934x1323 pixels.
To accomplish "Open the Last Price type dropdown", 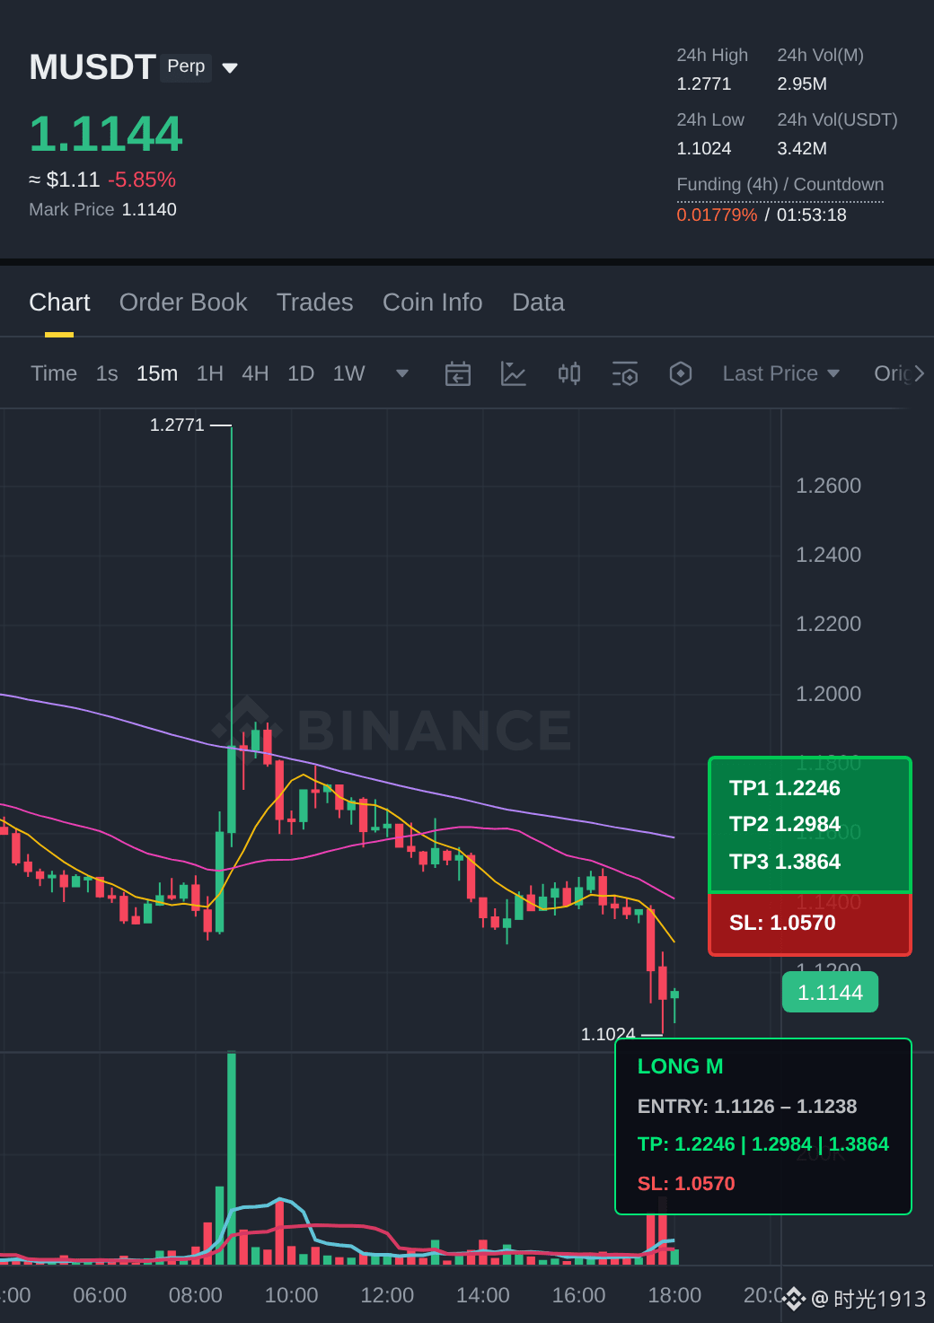I will [x=780, y=373].
